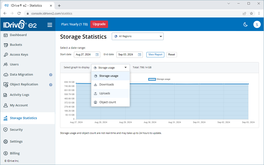This screenshot has width=264, height=165.
Task: Toggle dark mode moon icon
Action: click(x=245, y=24)
